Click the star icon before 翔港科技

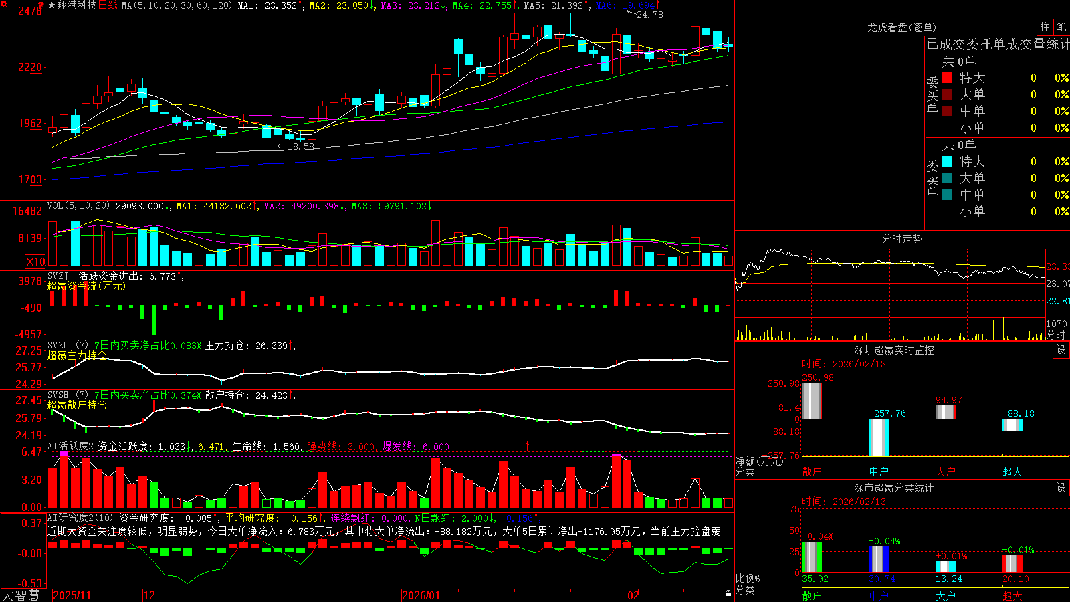click(x=51, y=5)
